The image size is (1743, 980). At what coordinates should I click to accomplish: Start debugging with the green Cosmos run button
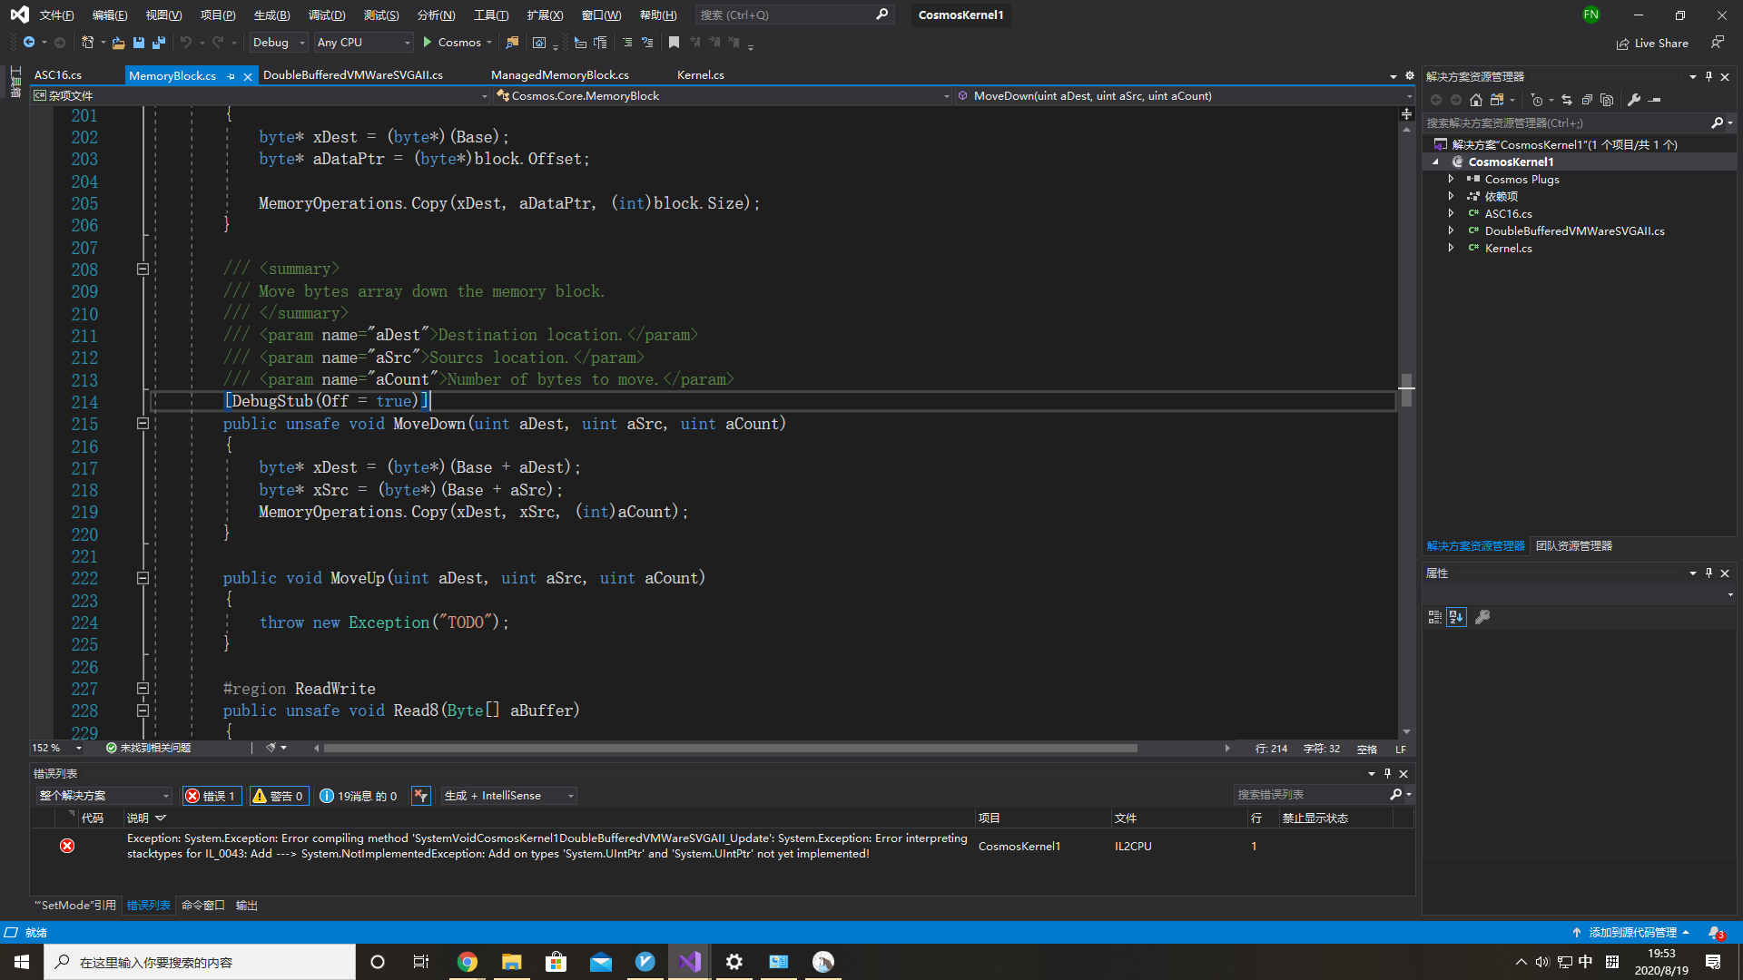[427, 43]
